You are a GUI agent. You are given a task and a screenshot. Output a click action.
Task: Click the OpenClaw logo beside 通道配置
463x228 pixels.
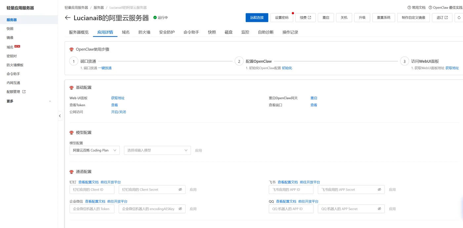pos(71,172)
